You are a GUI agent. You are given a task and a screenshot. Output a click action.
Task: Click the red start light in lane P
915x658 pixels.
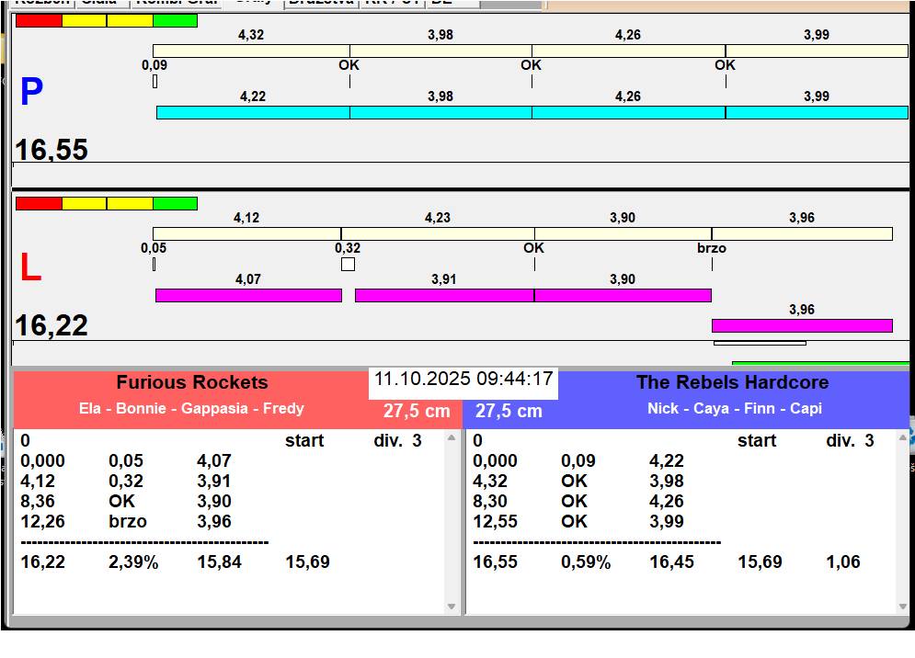[x=39, y=20]
